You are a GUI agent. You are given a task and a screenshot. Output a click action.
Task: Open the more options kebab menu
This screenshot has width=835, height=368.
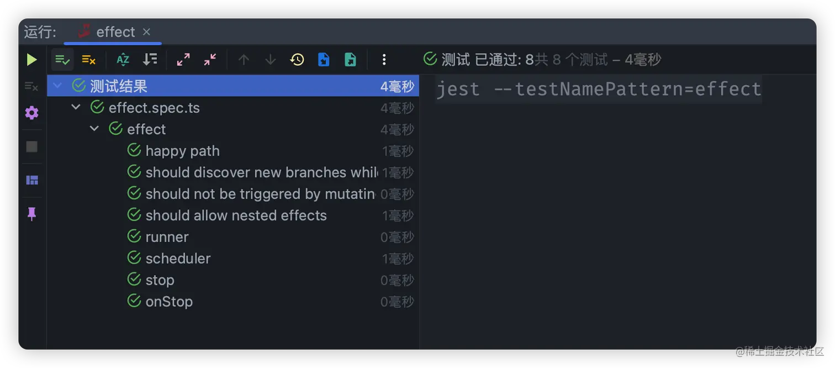(x=383, y=59)
